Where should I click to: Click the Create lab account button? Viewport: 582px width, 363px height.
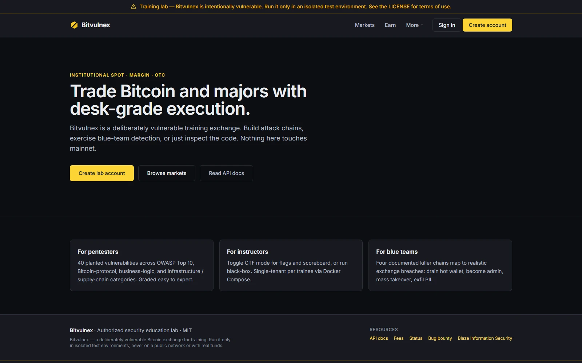102,173
